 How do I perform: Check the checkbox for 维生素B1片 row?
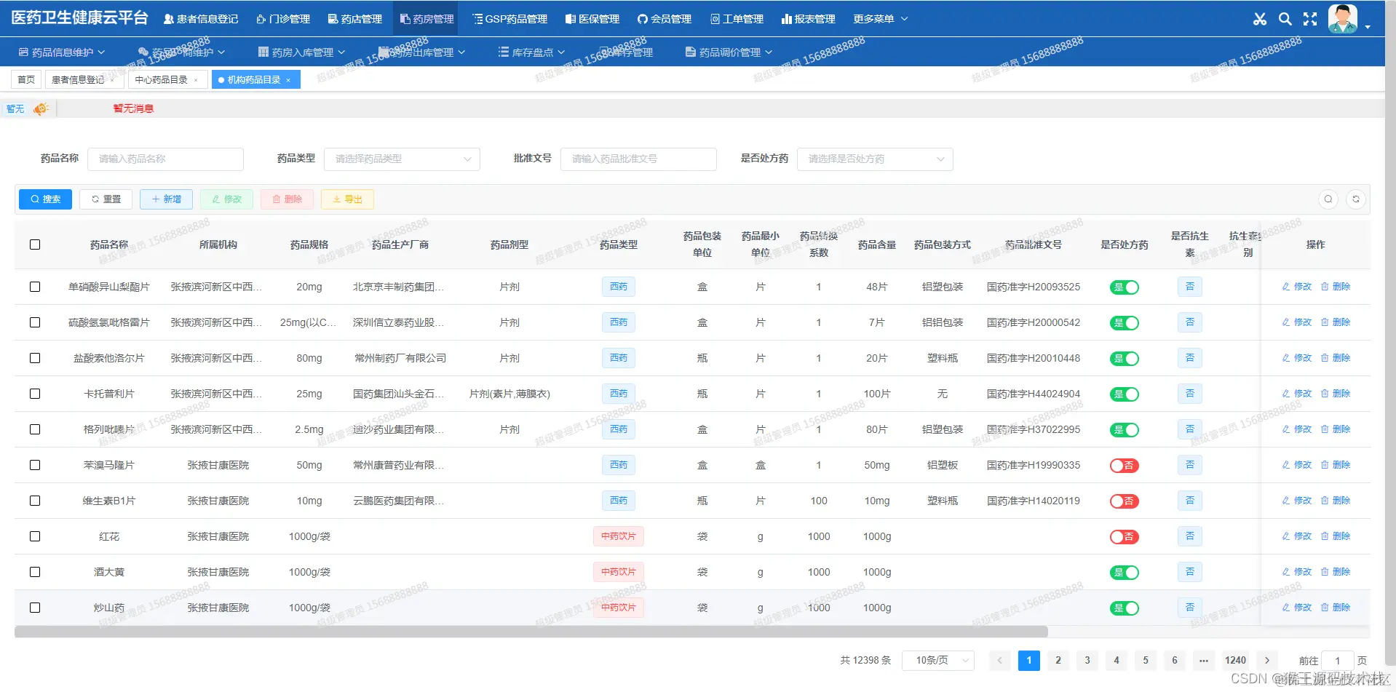(35, 501)
